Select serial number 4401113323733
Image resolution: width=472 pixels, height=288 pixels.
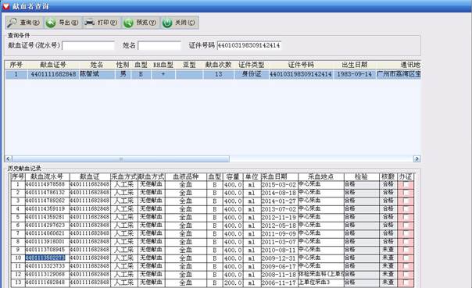(47, 266)
